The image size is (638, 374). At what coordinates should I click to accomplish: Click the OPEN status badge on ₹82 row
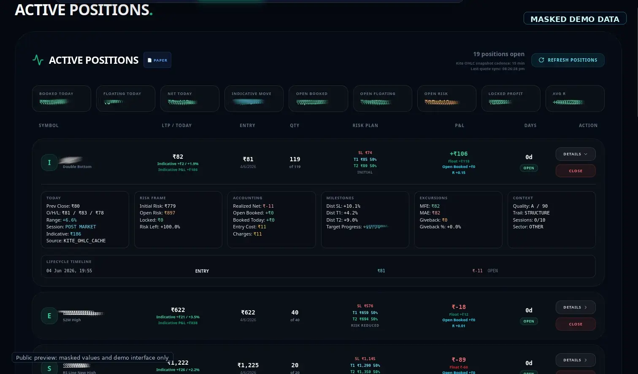[x=529, y=168]
